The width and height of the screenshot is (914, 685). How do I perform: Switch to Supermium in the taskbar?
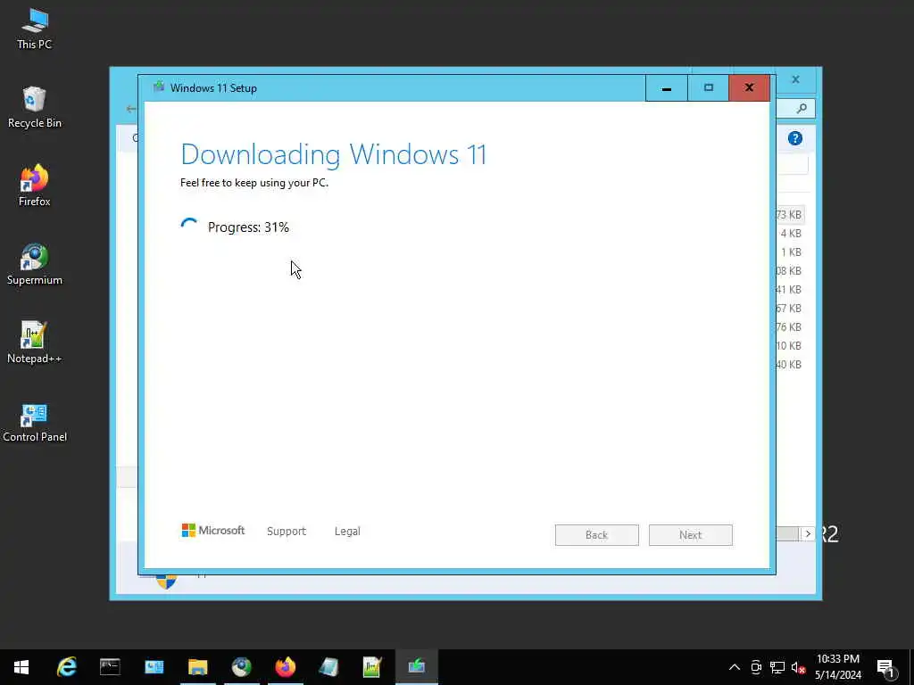[241, 667]
